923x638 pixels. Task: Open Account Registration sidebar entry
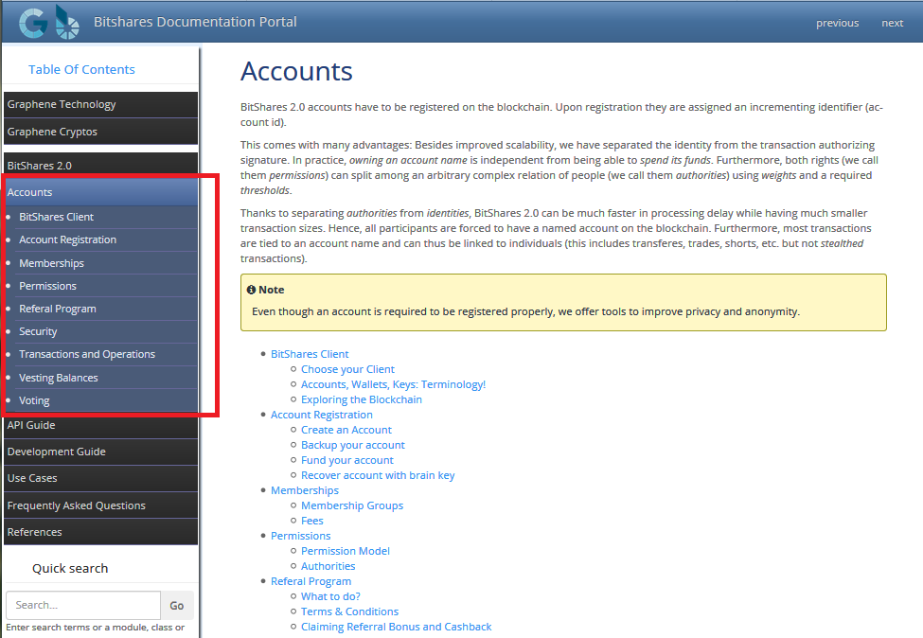click(x=68, y=239)
